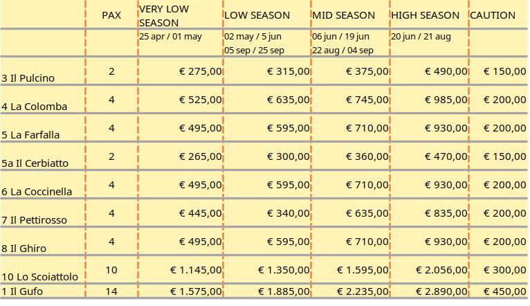Click the '1 Il Gufo' row label

[x=22, y=291]
